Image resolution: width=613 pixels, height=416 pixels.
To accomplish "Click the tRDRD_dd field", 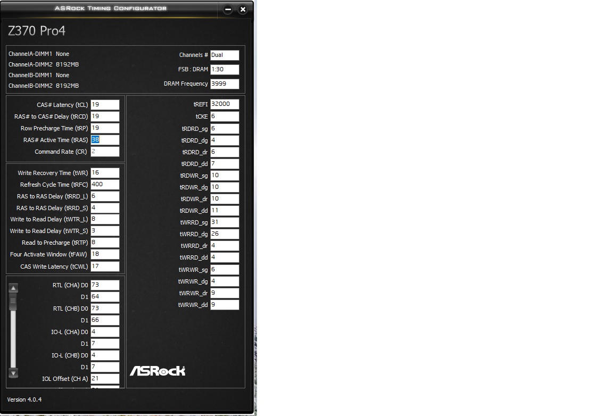I will [225, 164].
